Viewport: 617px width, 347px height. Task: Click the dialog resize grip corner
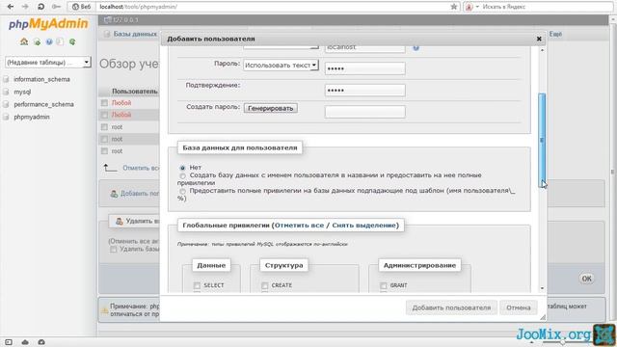pos(543,317)
